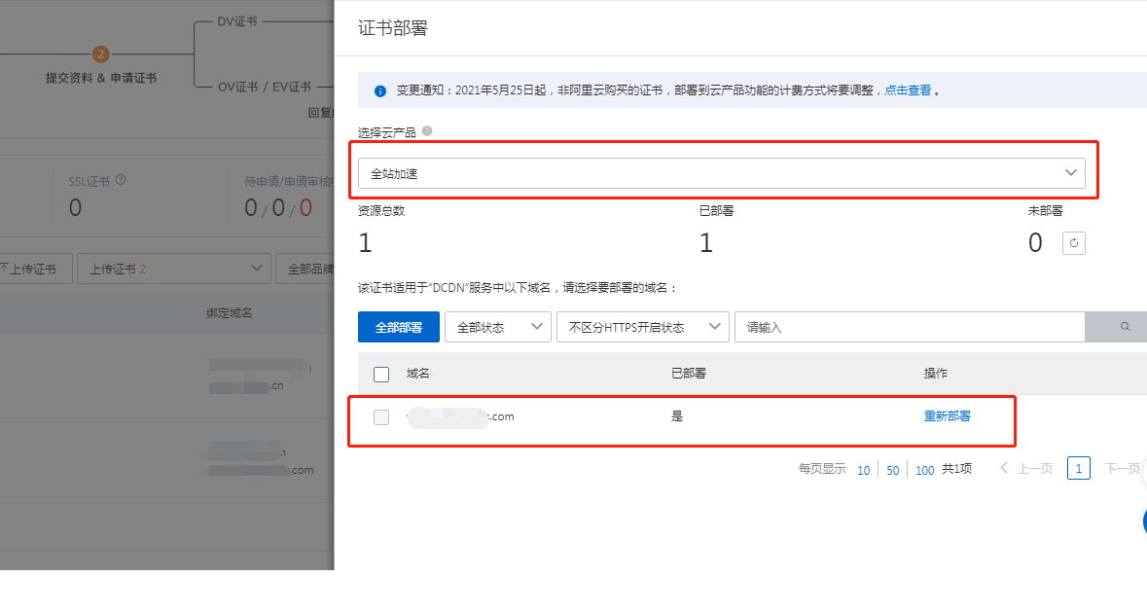Image resolution: width=1147 pixels, height=612 pixels.
Task: Click the blue info icon in the notice
Action: coord(380,90)
